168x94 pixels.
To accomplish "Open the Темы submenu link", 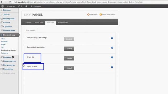I will point(3,39).
